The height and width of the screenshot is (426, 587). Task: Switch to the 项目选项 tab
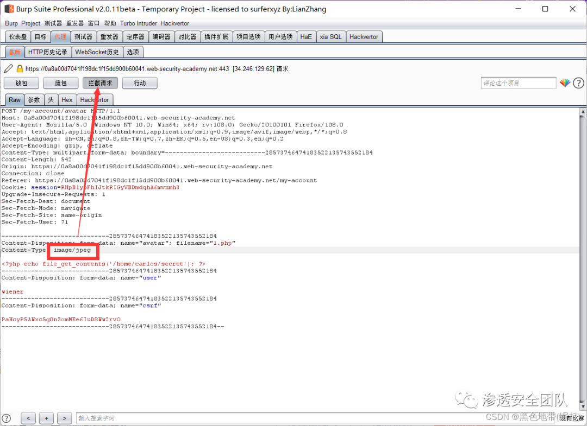coord(248,36)
